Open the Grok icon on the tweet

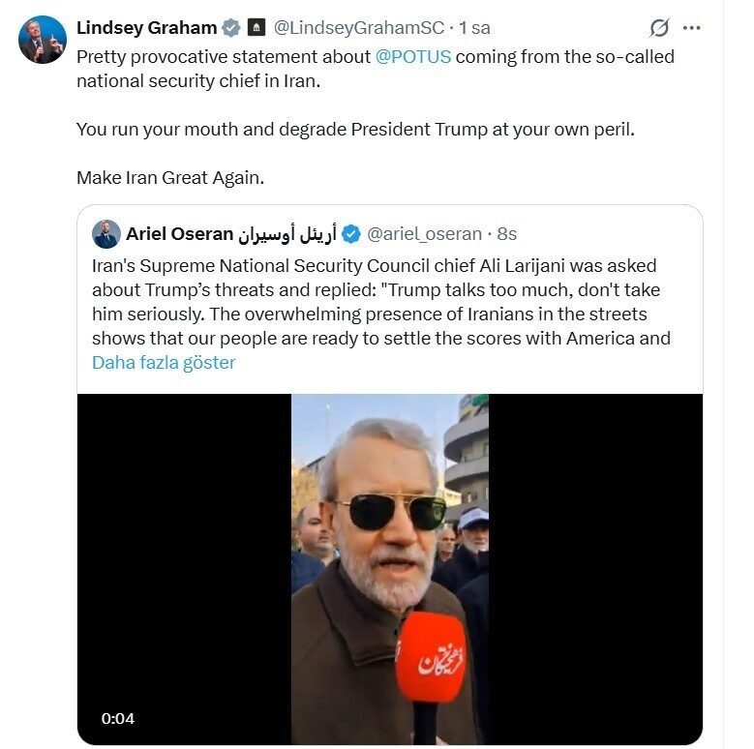659,27
